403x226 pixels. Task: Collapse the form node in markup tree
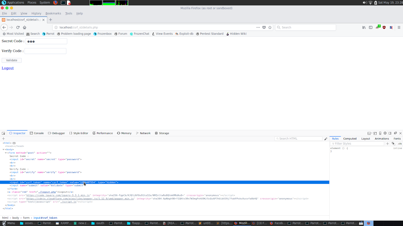click(x=6, y=153)
